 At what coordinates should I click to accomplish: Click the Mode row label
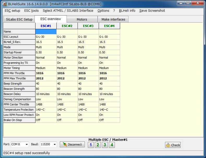(x=19, y=47)
